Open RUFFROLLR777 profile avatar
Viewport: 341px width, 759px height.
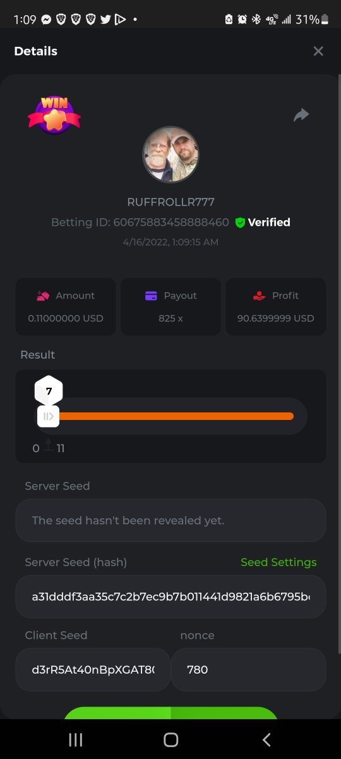[170, 155]
